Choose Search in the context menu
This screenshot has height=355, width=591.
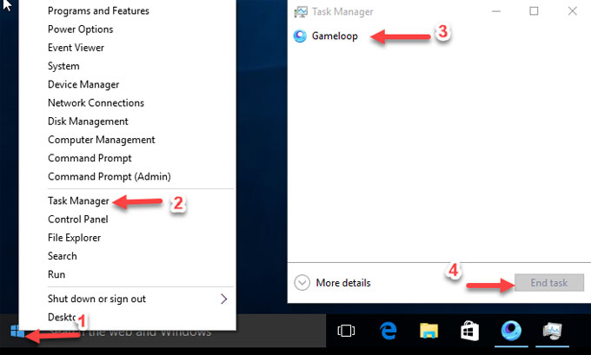coord(63,256)
